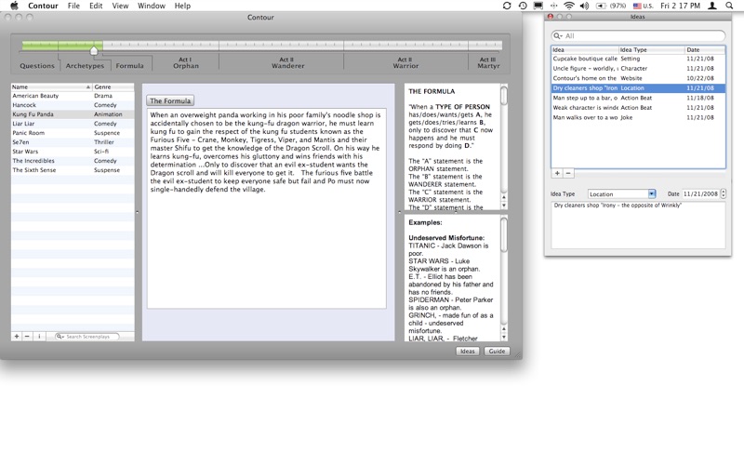Select Hancock screenplay row
The height and width of the screenshot is (465, 744).
tap(73, 105)
